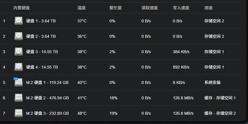Viewport: 248px width, 124px height.
Task: Click the SSD icon with OS badge
Action: [19, 82]
